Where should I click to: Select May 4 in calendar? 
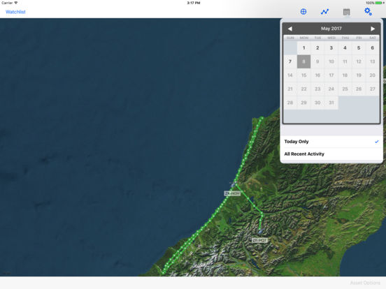pyautogui.click(x=345, y=47)
